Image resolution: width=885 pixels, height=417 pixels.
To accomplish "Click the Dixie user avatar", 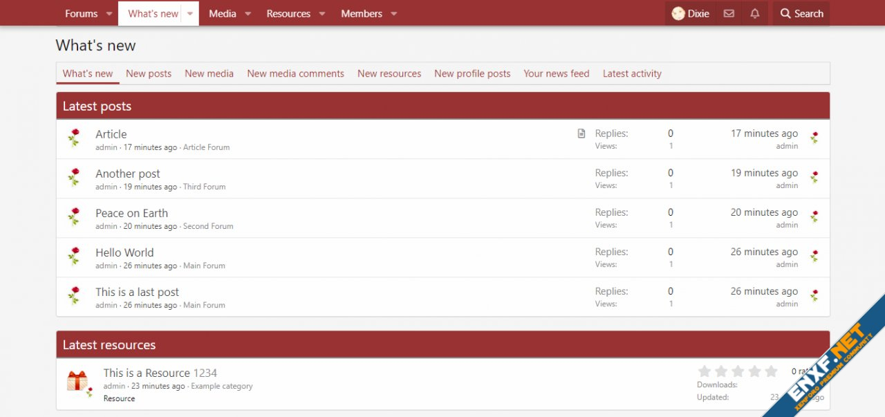I will click(x=678, y=14).
